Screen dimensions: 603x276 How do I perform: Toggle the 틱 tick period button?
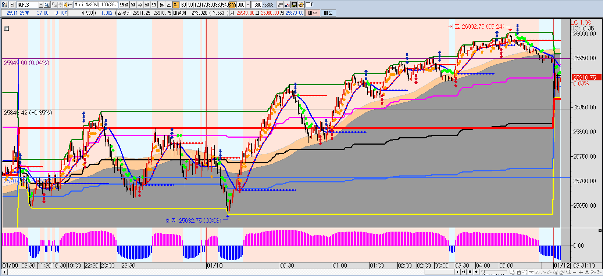(x=175, y=5)
